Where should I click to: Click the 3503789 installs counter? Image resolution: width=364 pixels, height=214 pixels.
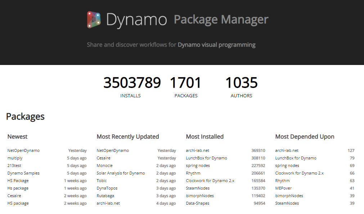click(x=132, y=83)
